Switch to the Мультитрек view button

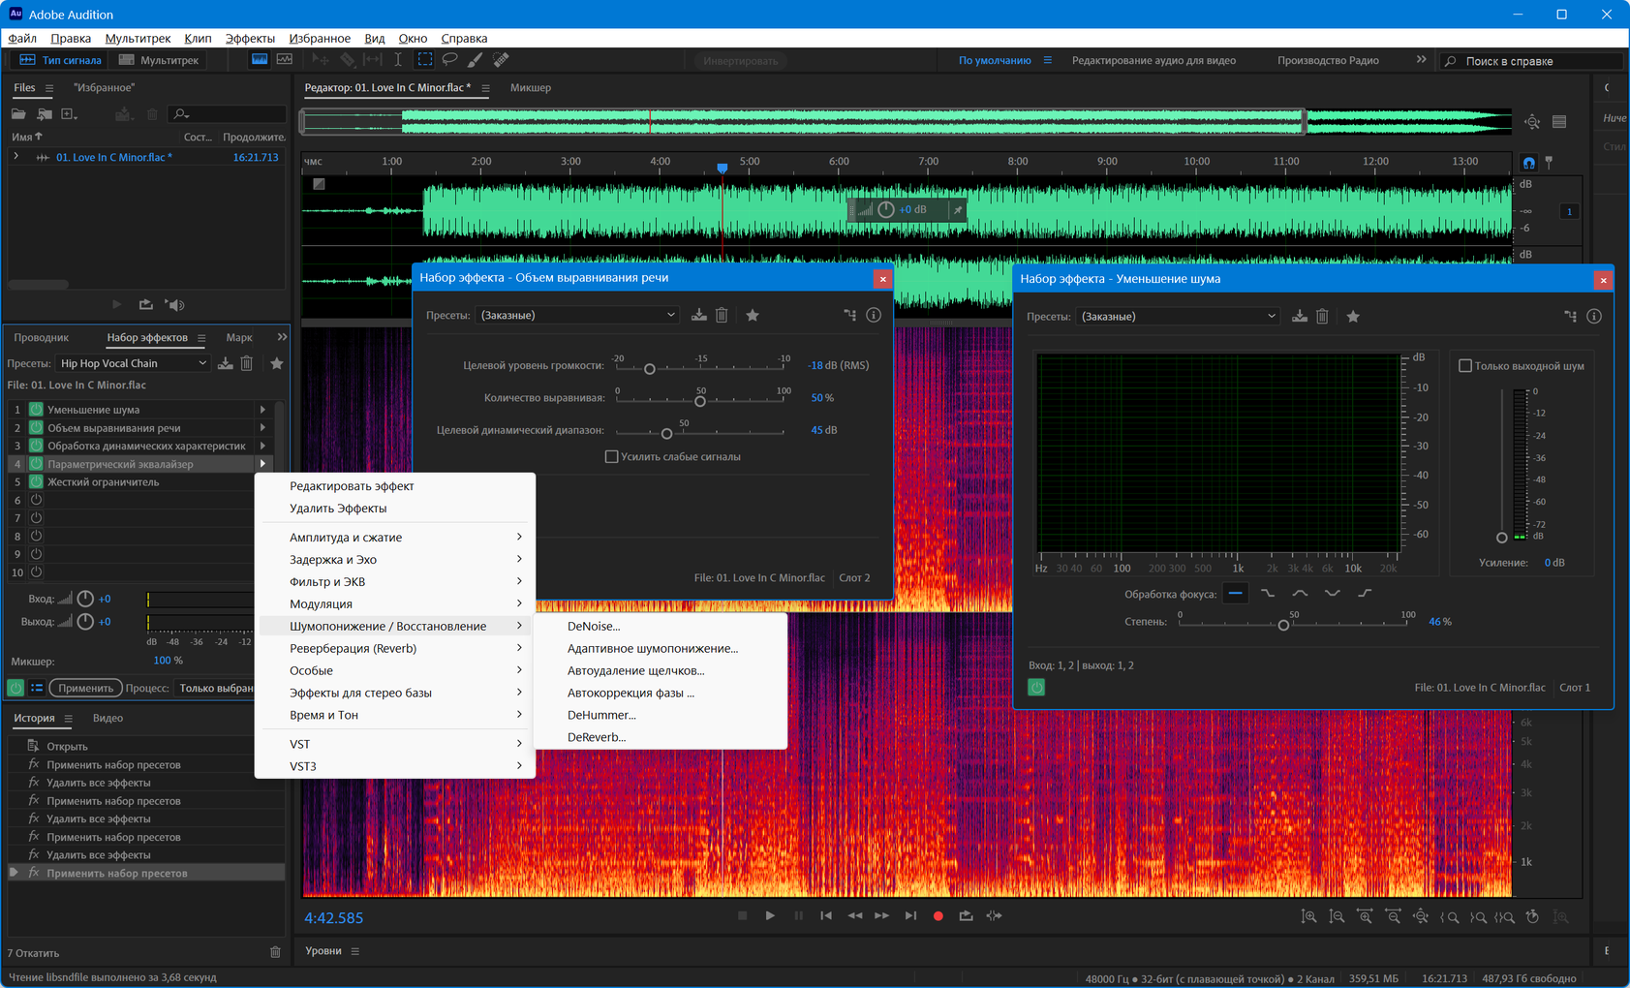159,60
